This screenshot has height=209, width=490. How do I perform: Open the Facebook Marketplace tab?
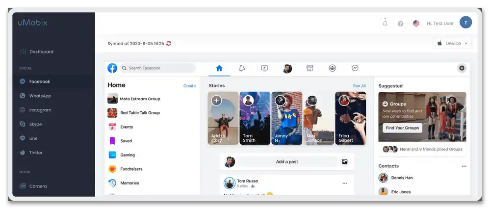point(309,68)
